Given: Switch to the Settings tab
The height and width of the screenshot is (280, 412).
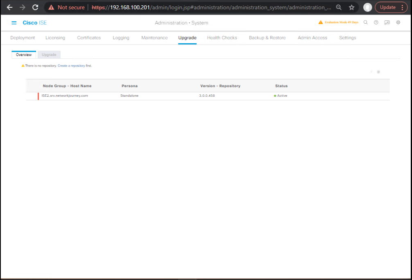Looking at the screenshot, I should pyautogui.click(x=347, y=38).
